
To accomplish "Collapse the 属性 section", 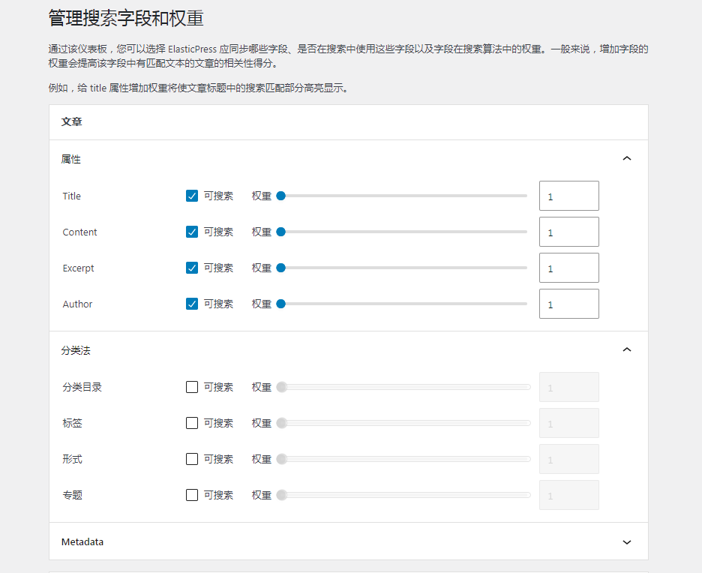I will point(627,158).
